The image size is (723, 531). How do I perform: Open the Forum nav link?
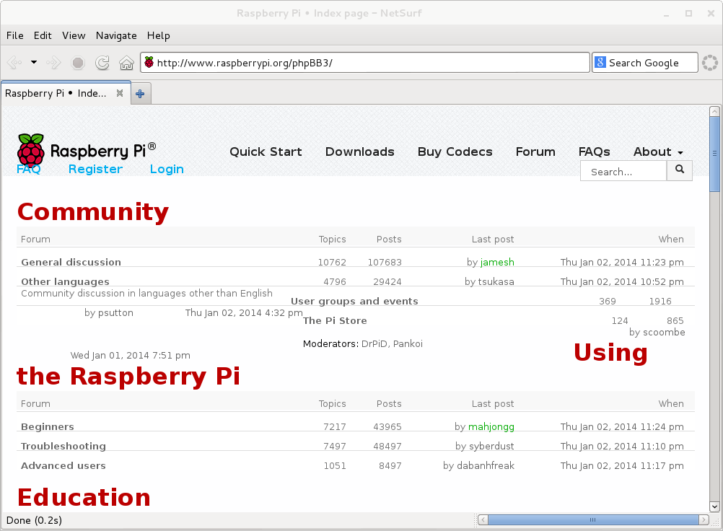tap(535, 152)
